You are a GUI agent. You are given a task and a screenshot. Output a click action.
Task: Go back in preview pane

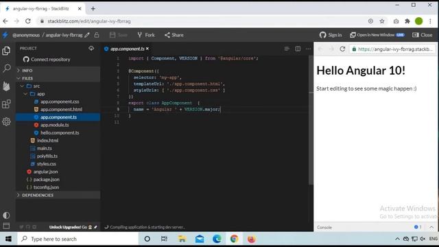320,49
